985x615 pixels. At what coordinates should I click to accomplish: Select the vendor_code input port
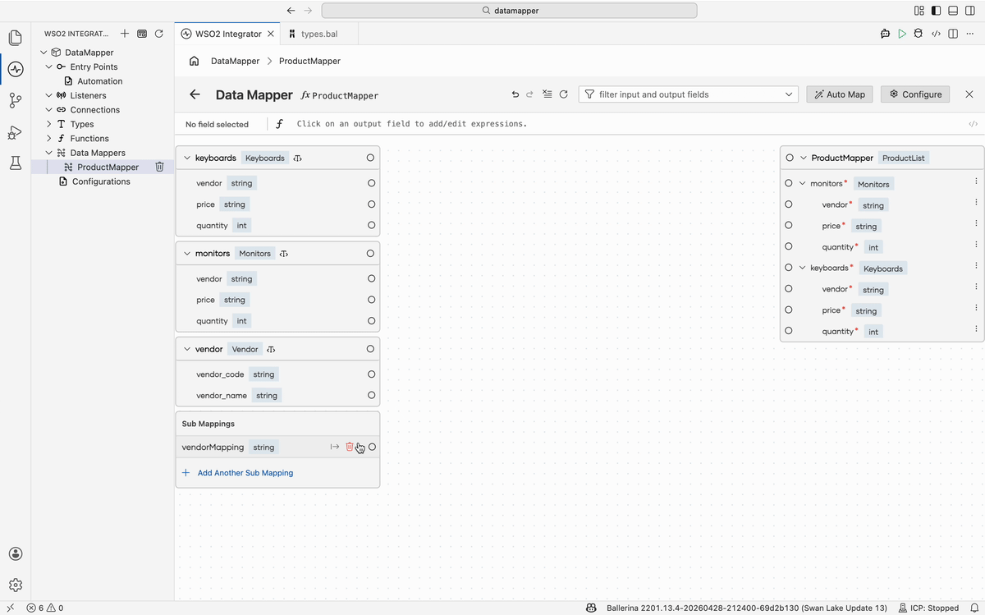coord(372,374)
